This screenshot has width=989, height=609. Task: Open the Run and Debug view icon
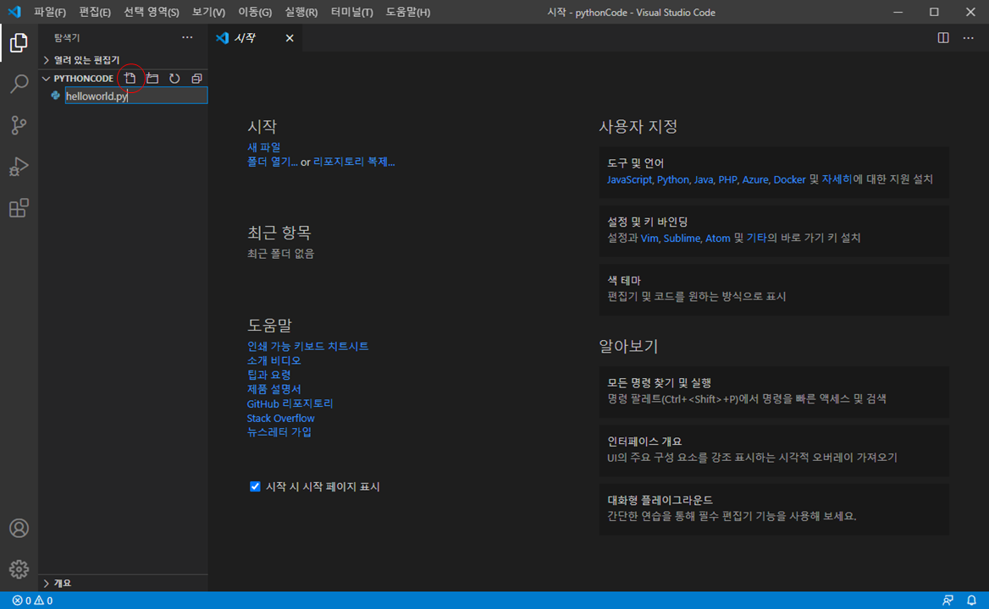click(19, 167)
